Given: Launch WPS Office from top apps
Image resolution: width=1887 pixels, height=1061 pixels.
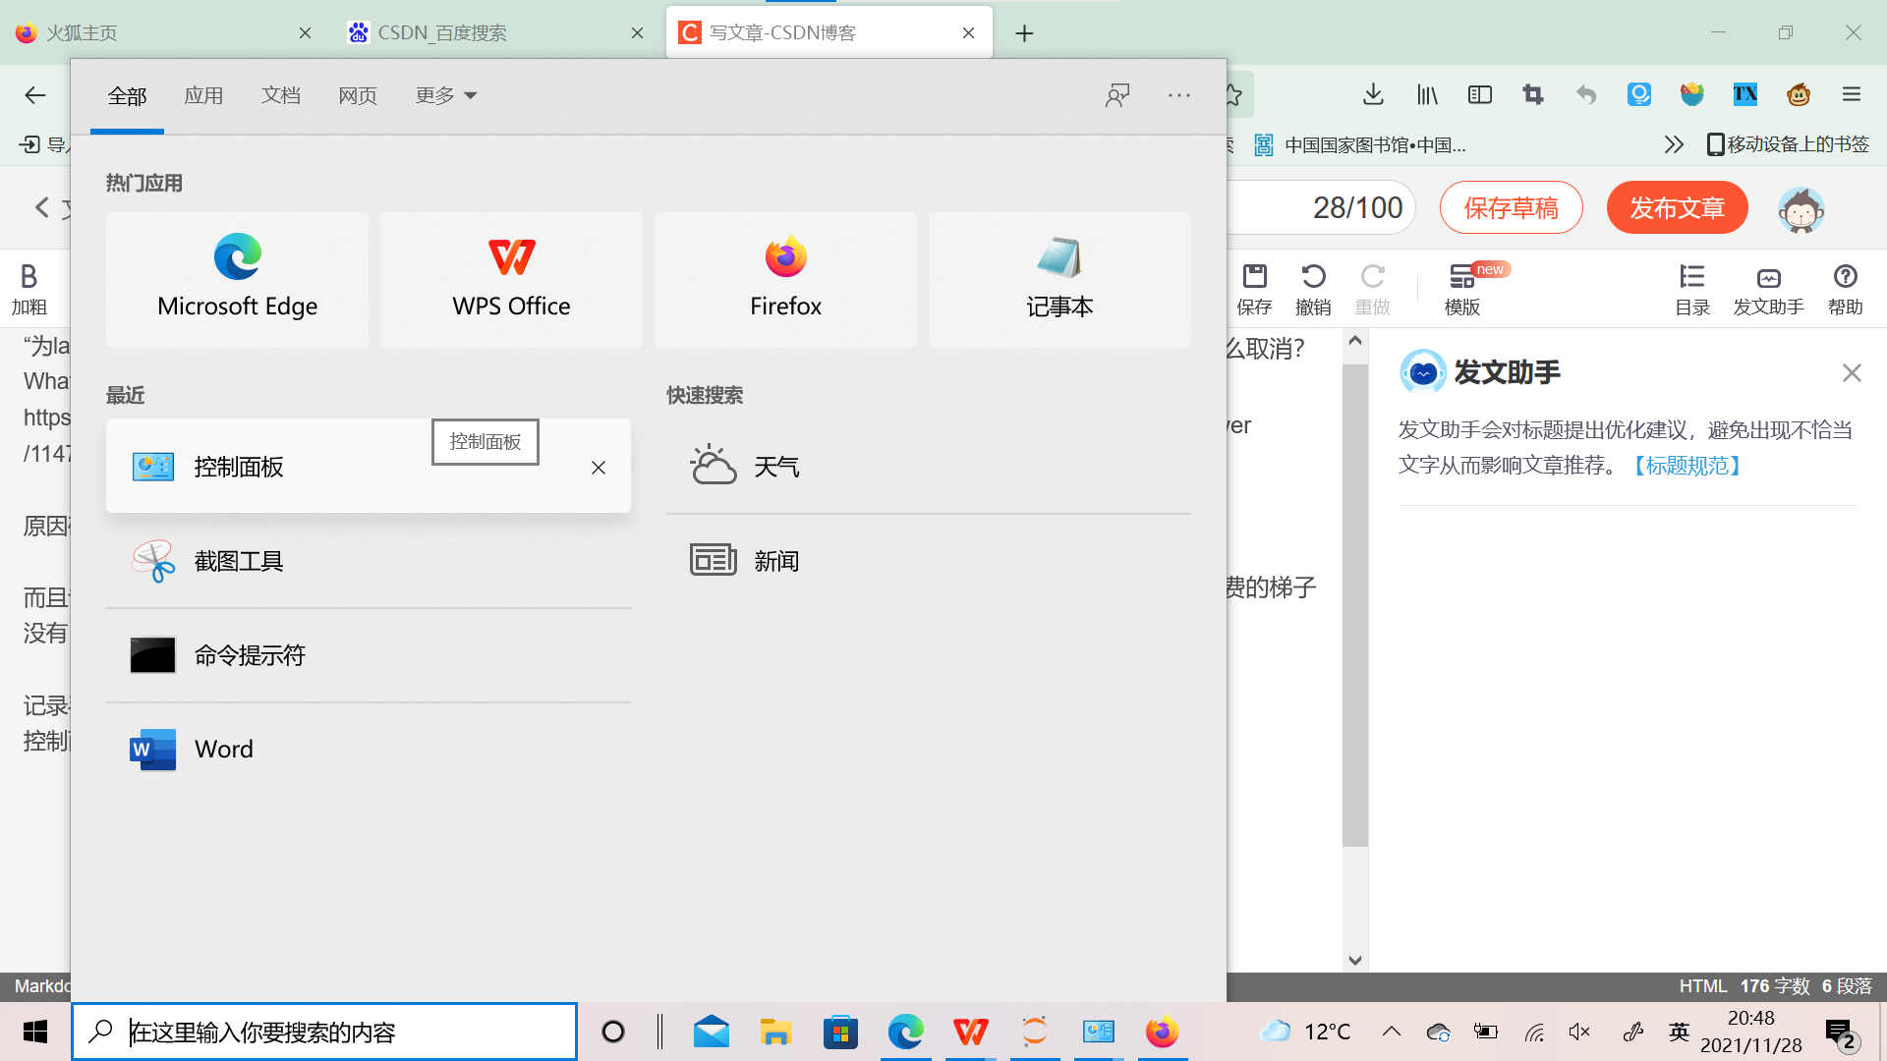Looking at the screenshot, I should pyautogui.click(x=511, y=279).
